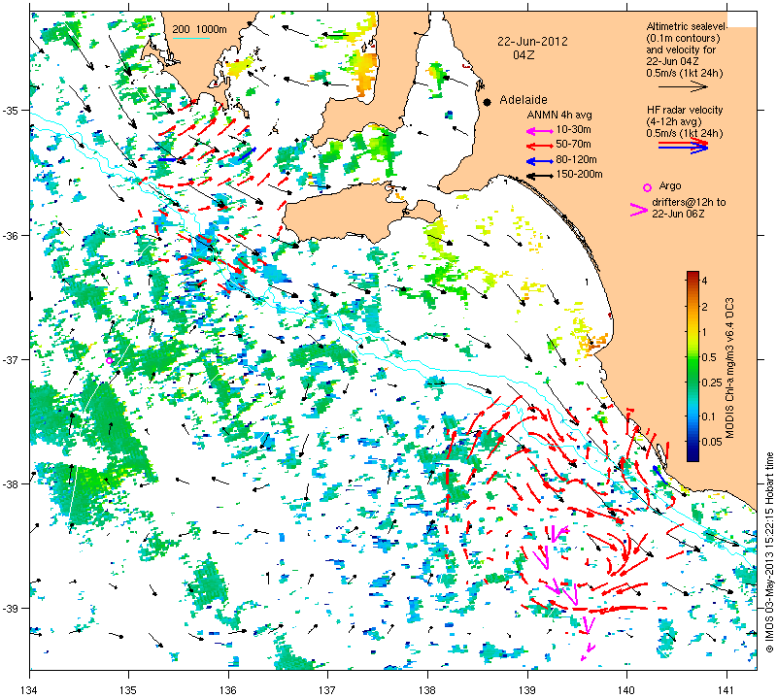Screen dimensions: 777x699
Task: Click the Adelaide label text
Action: 524,100
